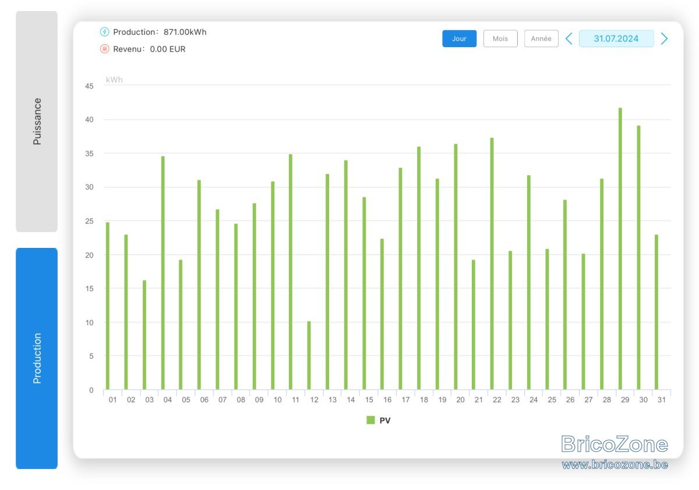Switch to the Année view
The image size is (699, 490).
click(541, 38)
